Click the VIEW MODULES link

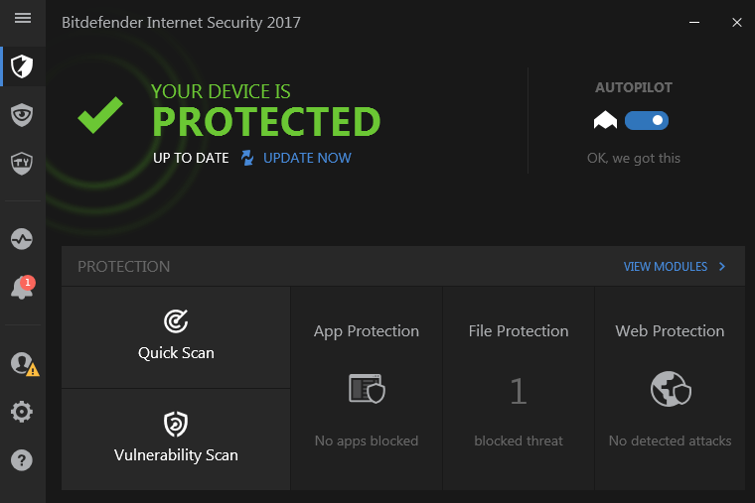coord(665,267)
